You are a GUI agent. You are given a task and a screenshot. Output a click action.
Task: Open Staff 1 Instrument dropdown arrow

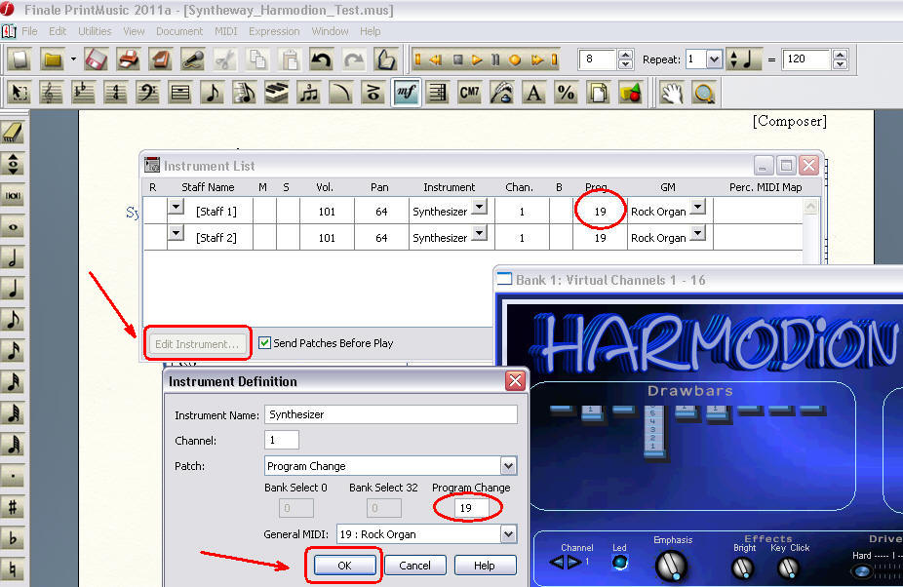click(x=479, y=206)
